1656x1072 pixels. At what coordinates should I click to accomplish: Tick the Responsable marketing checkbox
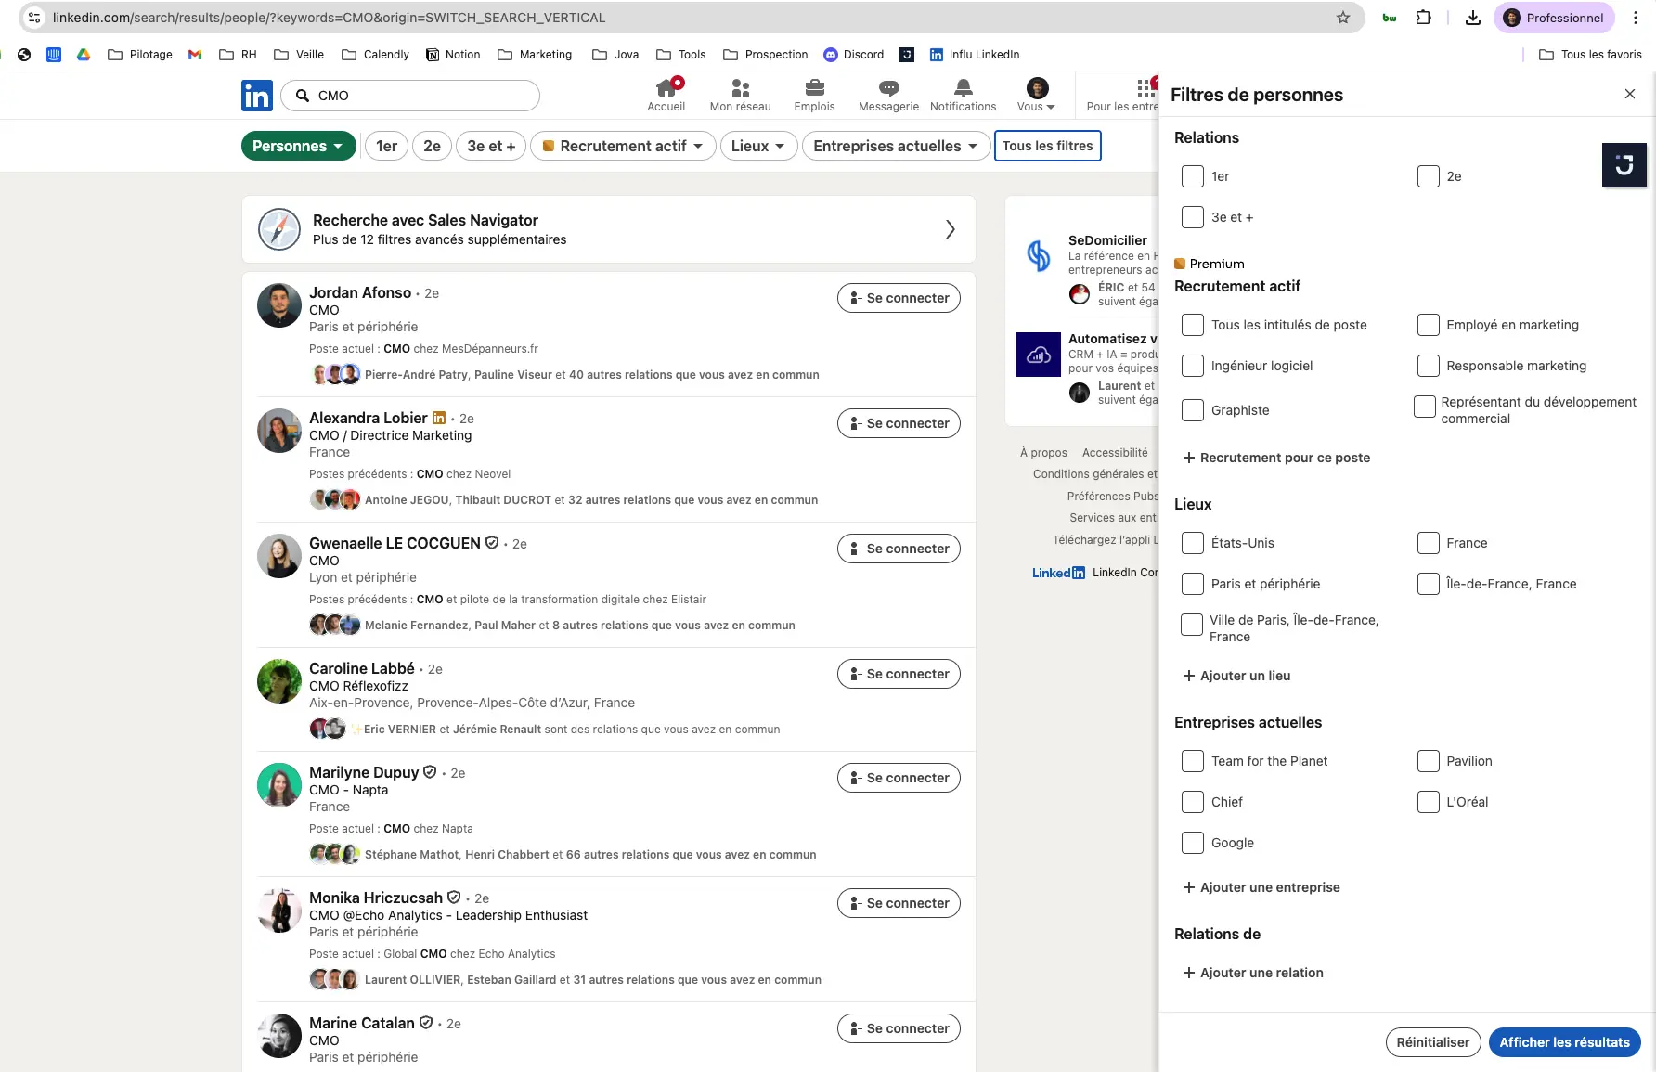click(x=1428, y=366)
